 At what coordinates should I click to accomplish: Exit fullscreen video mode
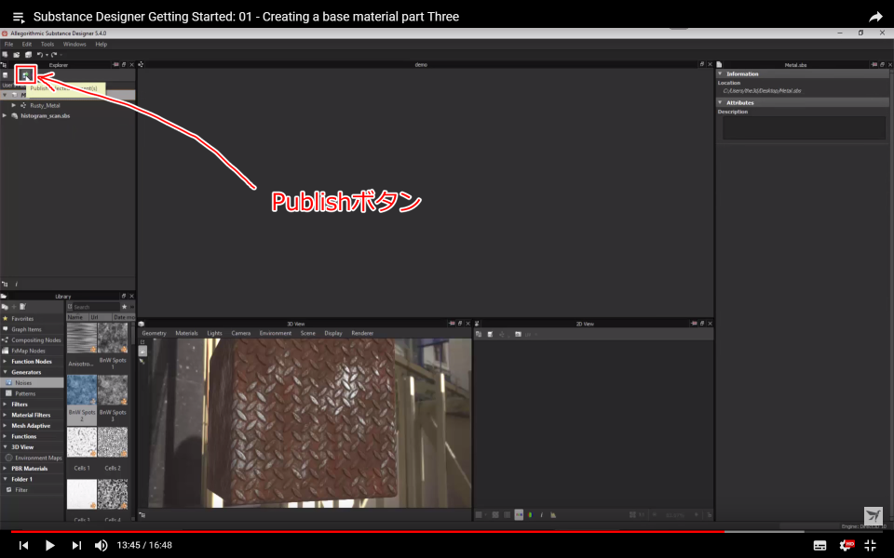[870, 546]
